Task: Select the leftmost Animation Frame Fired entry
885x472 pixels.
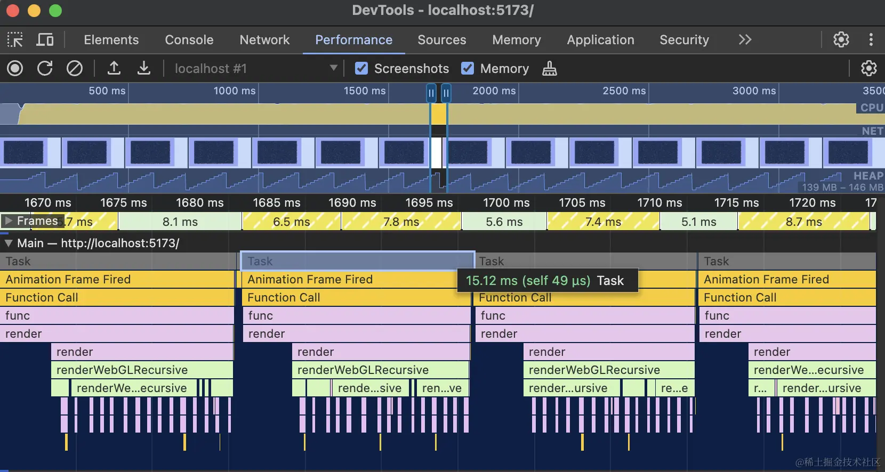Action: [x=117, y=279]
